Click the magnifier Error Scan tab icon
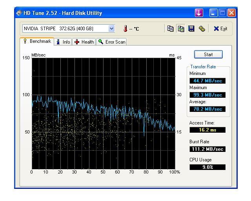The width and height of the screenshot is (251, 201). (x=100, y=42)
